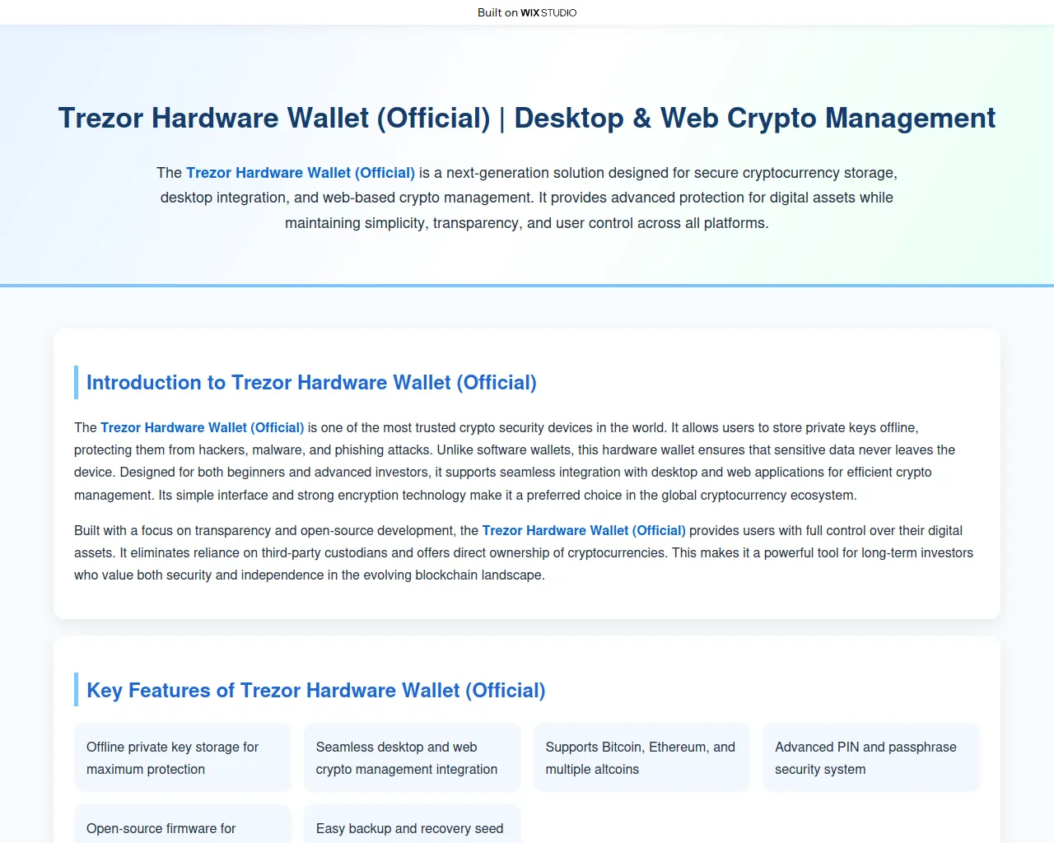Follow the Trezor Hardware Wallet link in the 'Built with a focus' paragraph

pyautogui.click(x=584, y=531)
